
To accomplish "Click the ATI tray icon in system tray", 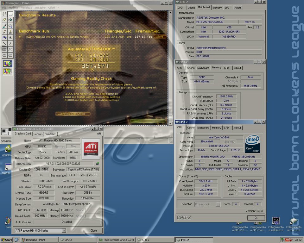I will pos(287,240).
